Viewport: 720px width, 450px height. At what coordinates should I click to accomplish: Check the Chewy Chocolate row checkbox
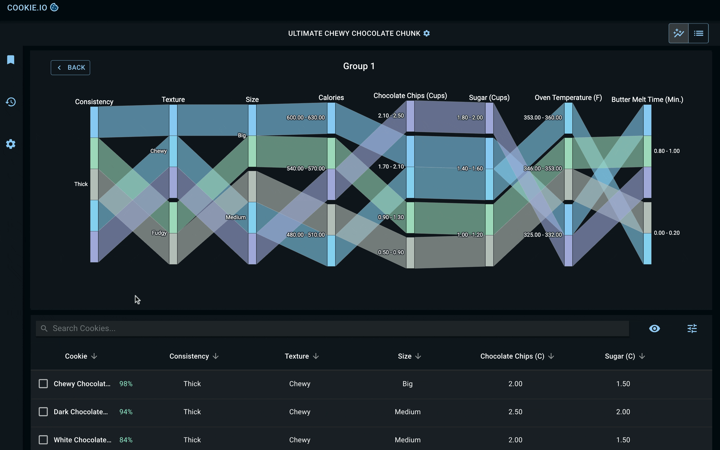click(43, 384)
